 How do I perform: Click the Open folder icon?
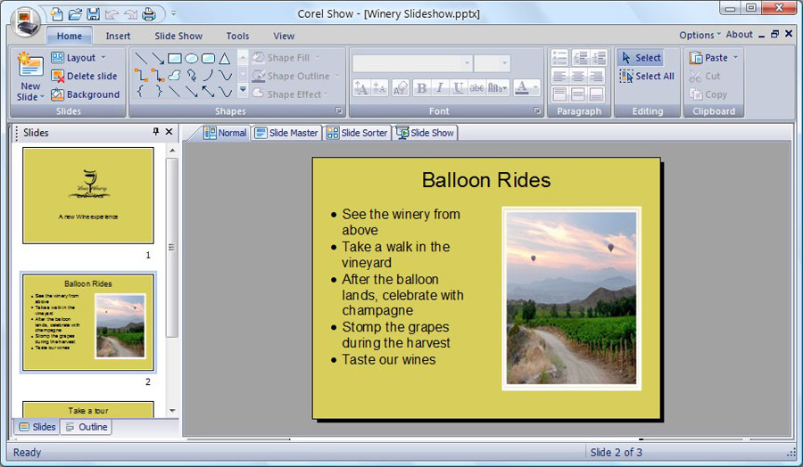pyautogui.click(x=75, y=13)
